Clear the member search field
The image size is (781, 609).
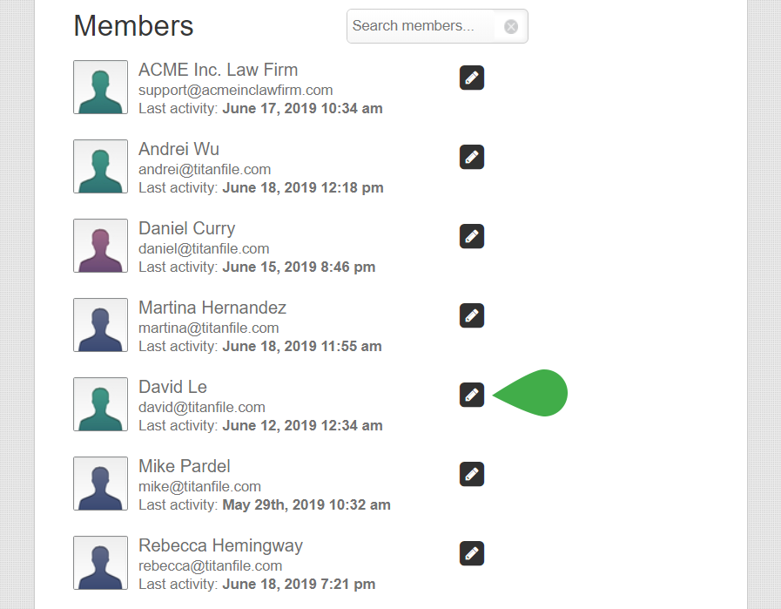(x=511, y=26)
